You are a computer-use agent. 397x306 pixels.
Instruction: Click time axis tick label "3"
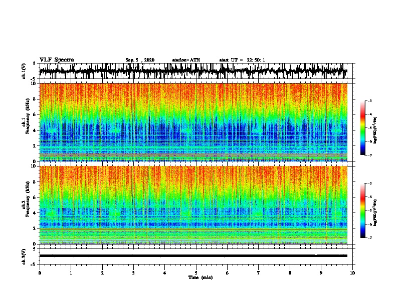[x=133, y=273]
